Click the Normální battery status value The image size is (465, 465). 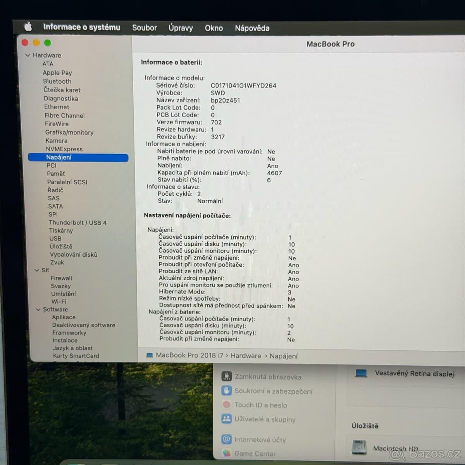[x=210, y=201]
